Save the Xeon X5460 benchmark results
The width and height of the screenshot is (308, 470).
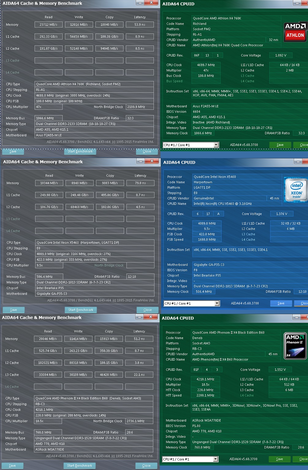[13, 310]
